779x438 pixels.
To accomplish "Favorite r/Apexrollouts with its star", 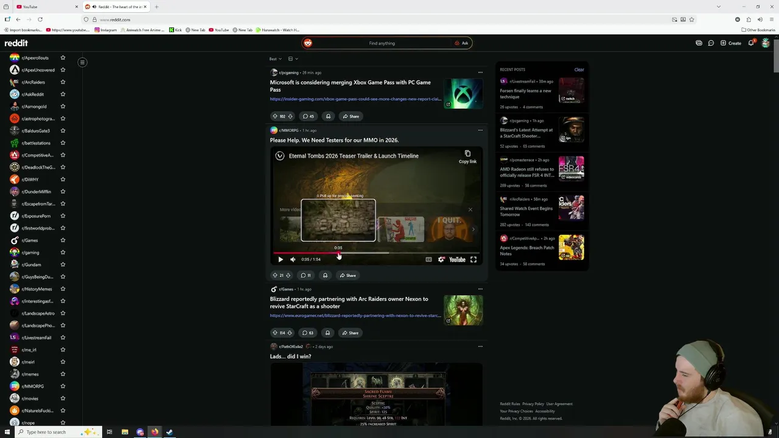I will (x=63, y=58).
